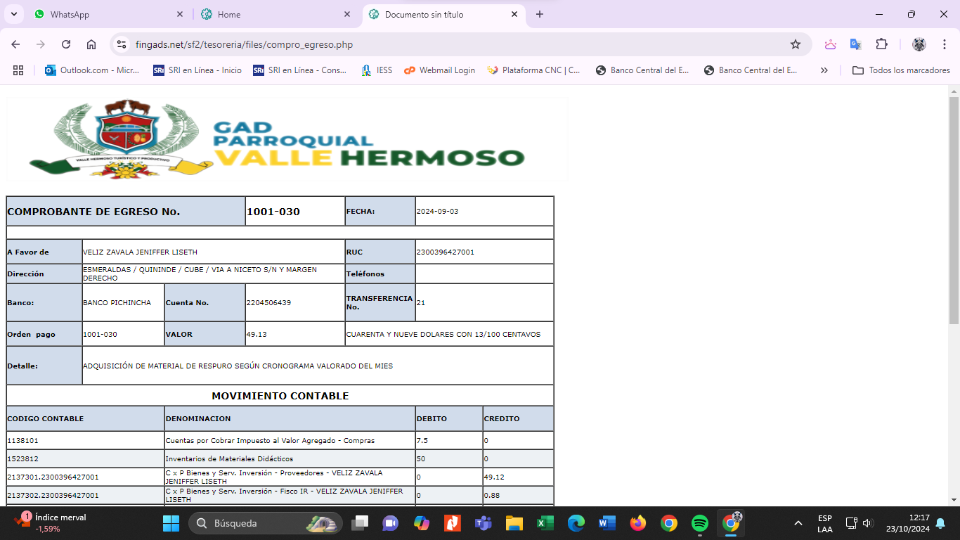Expand the system tray hidden icons chevron

point(798,523)
